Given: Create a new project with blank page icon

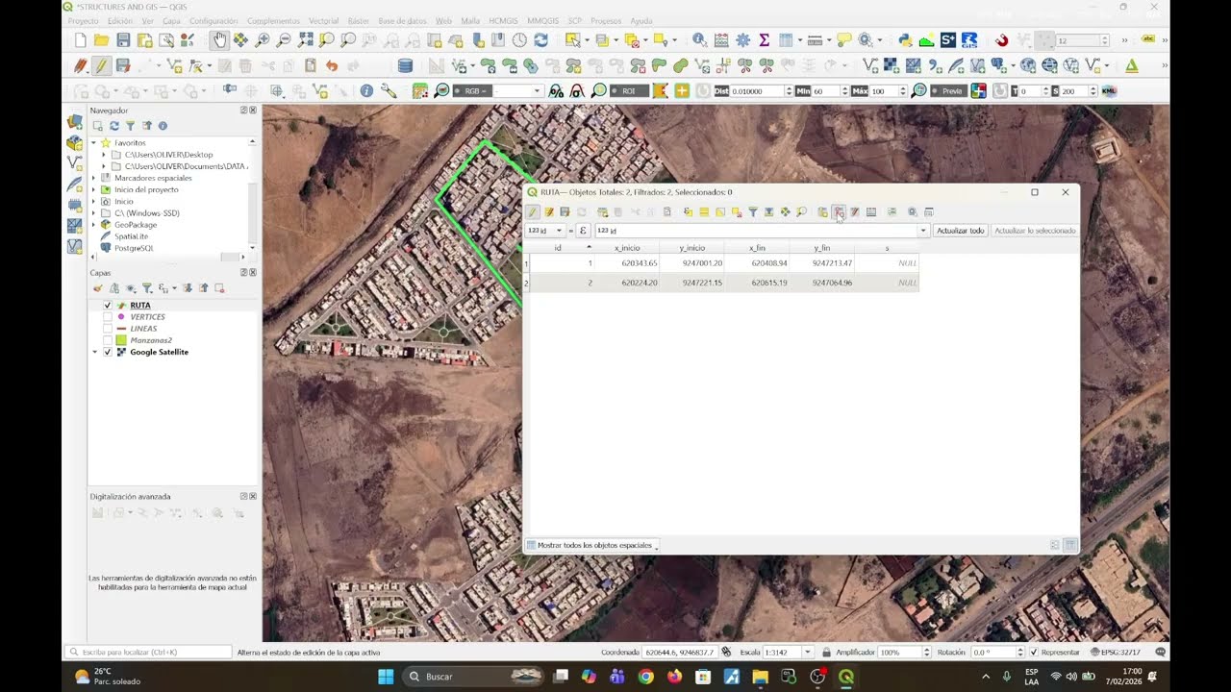Looking at the screenshot, I should [80, 40].
